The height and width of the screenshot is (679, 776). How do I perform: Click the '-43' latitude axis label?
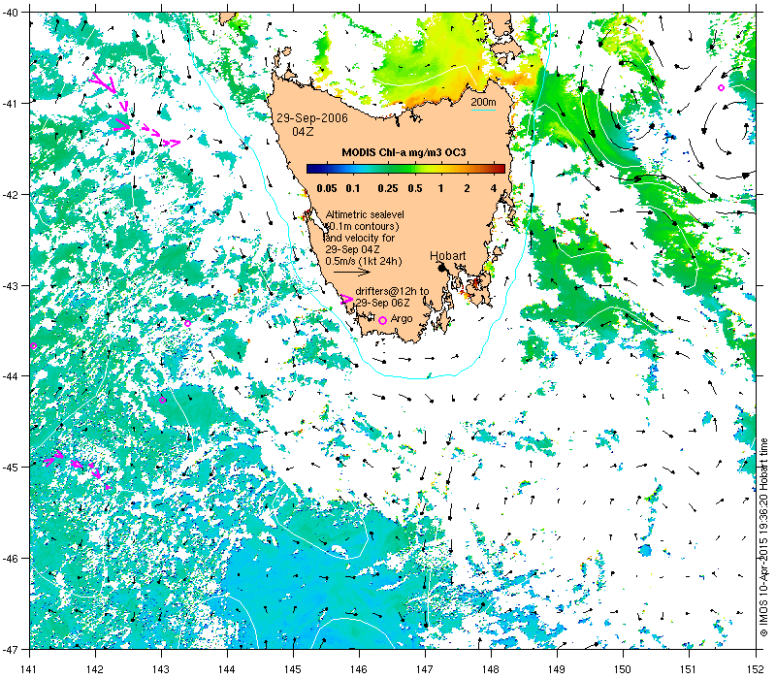point(11,285)
